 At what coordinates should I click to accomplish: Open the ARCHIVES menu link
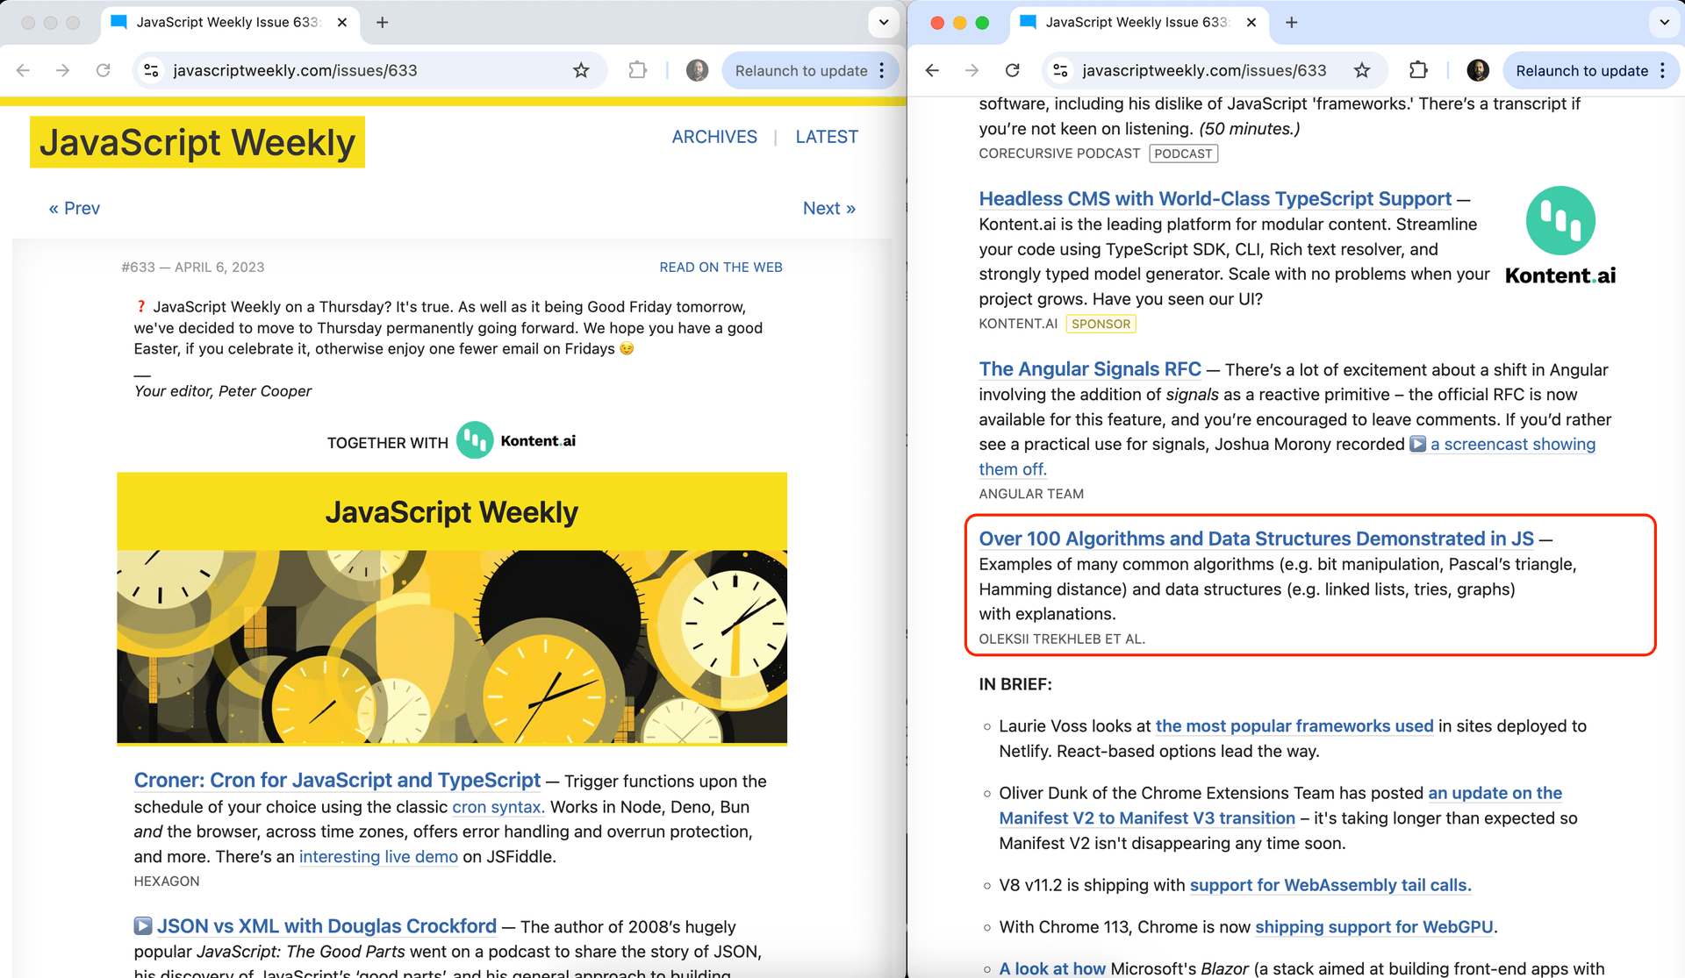coord(714,137)
